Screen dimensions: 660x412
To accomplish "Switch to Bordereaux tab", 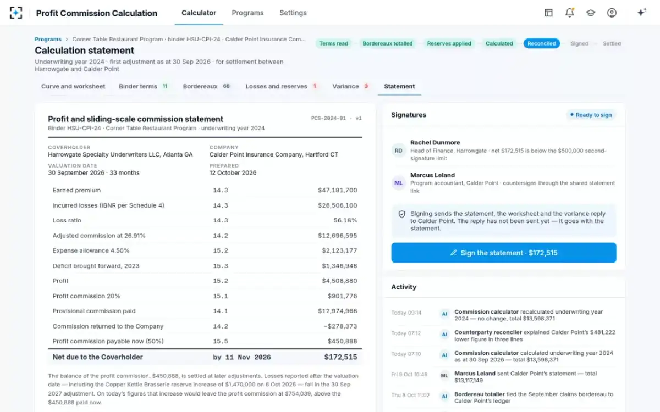I will click(x=207, y=86).
